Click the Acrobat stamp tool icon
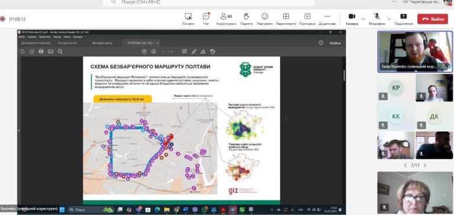Viewport: 454px width, 215px height. [x=213, y=52]
